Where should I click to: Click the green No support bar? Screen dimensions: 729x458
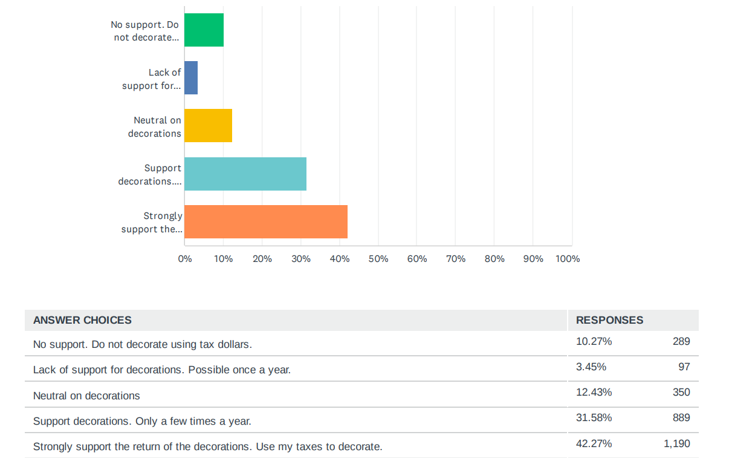coord(204,30)
